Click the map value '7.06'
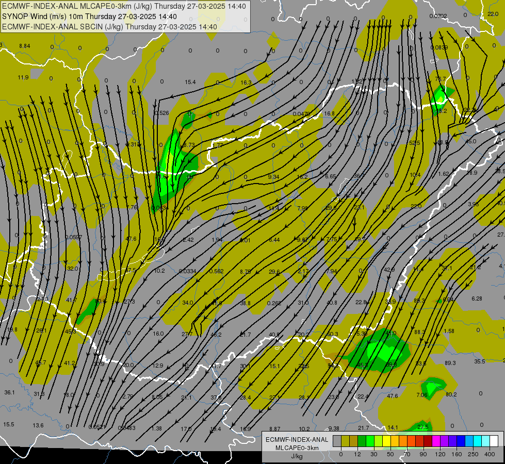The height and width of the screenshot is (464, 505). point(422,395)
